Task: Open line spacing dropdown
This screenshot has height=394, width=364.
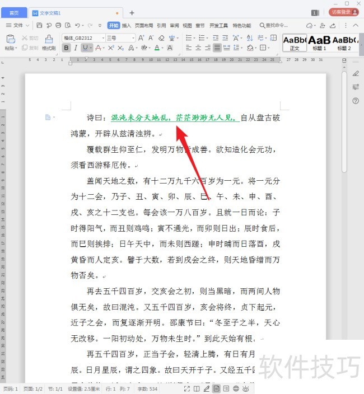Action: coord(241,48)
